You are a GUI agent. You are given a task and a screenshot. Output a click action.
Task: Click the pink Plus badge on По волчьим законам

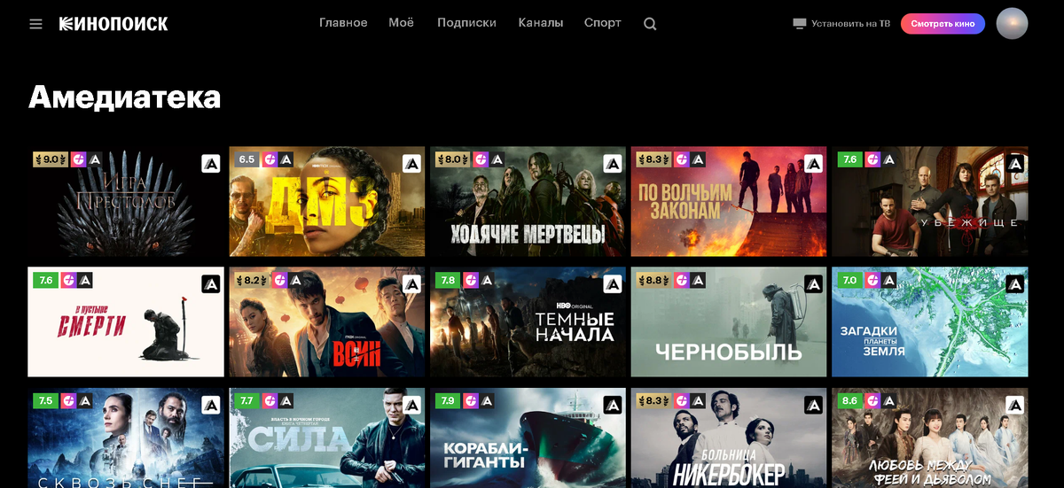point(681,159)
